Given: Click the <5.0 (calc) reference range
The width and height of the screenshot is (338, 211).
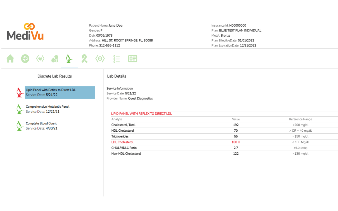Looking at the screenshot, I should [301, 148].
